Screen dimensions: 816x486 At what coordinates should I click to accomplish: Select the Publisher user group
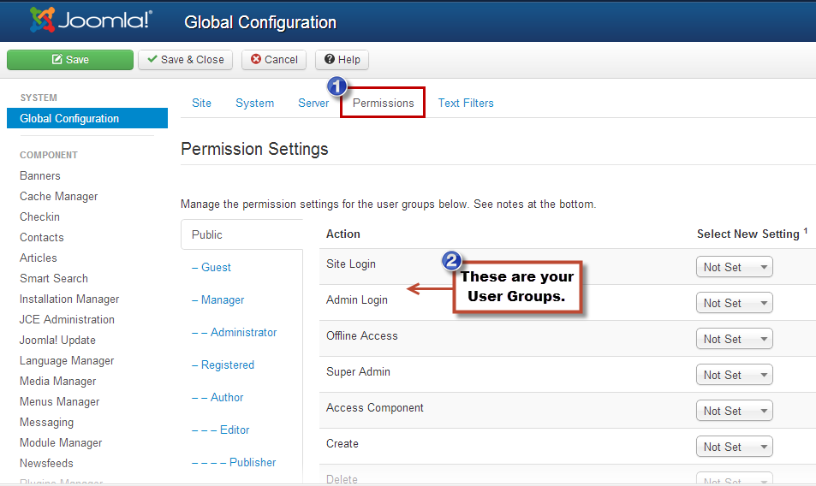[234, 462]
